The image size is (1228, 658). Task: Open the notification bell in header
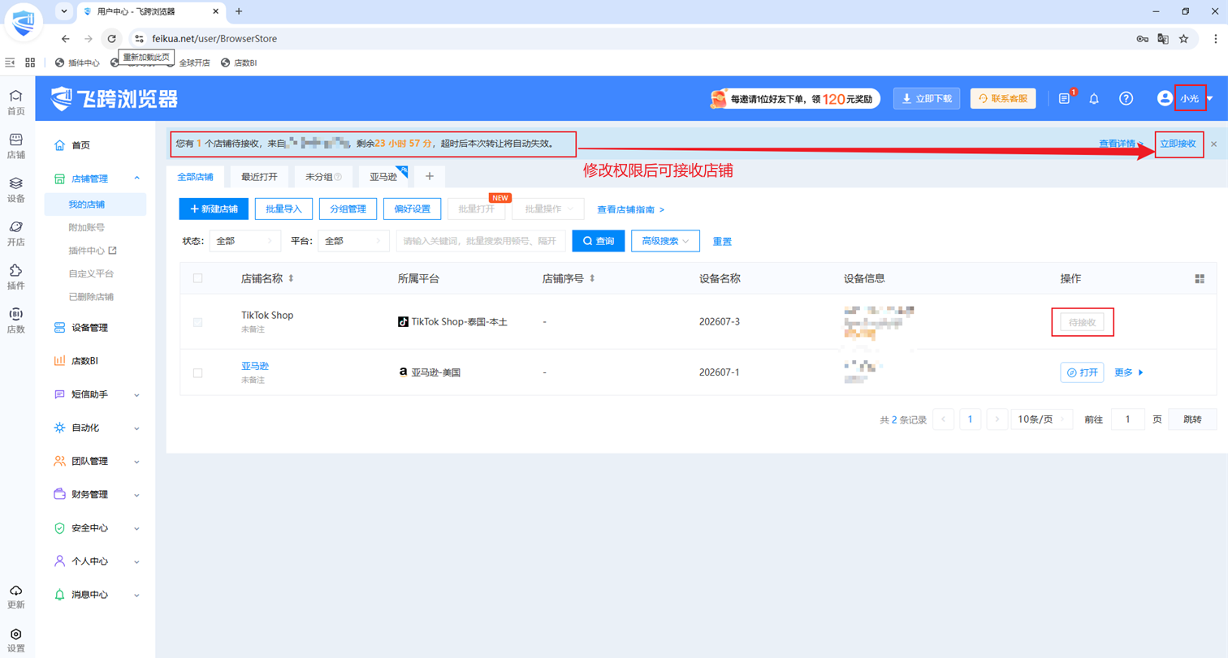[1094, 98]
